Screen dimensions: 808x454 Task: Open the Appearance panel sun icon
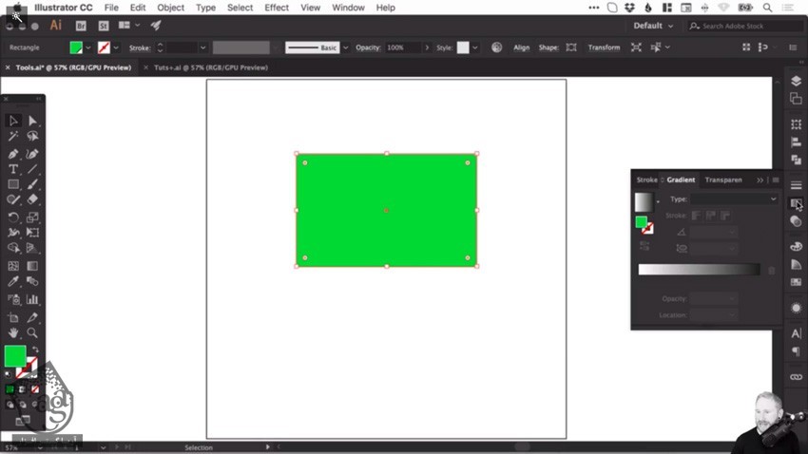796,308
